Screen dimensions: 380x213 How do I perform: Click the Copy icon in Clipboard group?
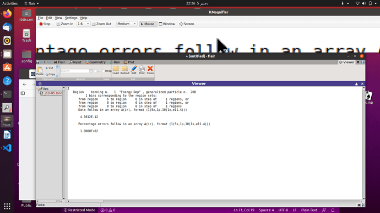pyautogui.click(x=50, y=74)
